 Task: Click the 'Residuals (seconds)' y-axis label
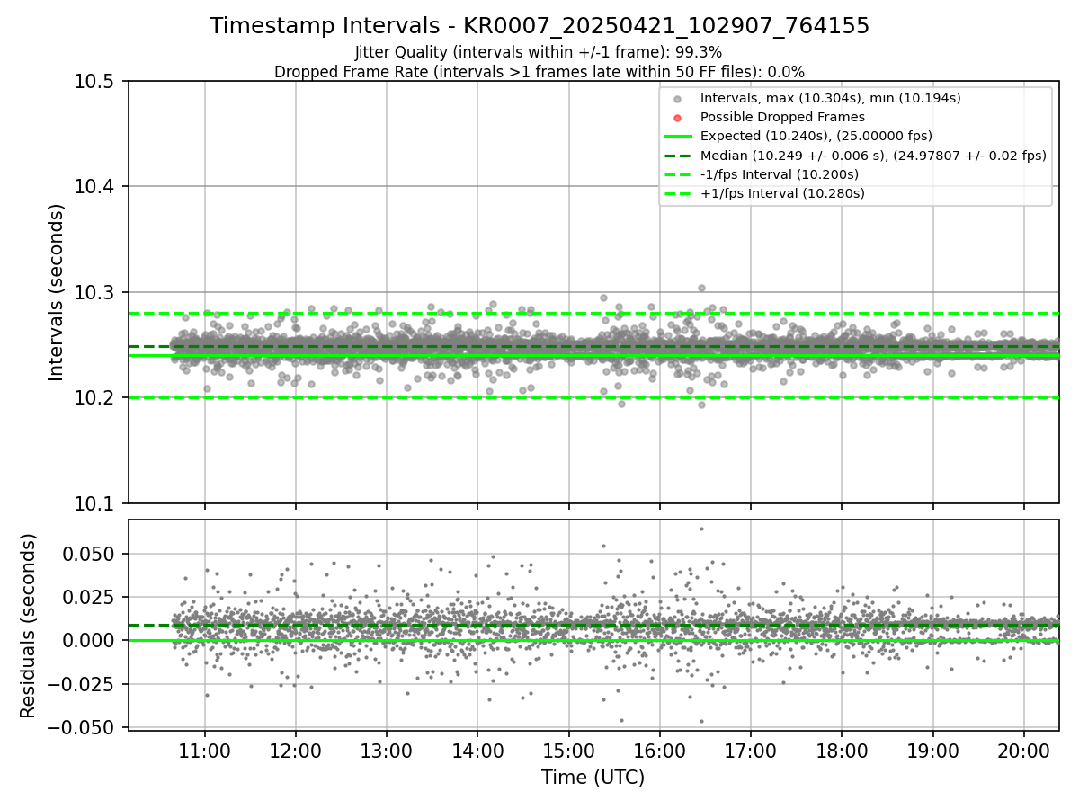[29, 625]
